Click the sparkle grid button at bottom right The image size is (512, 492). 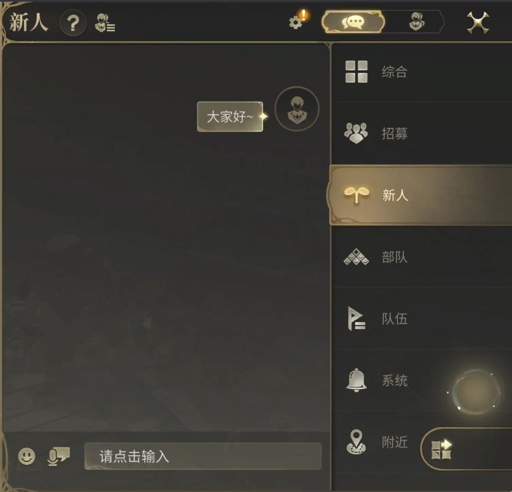441,449
